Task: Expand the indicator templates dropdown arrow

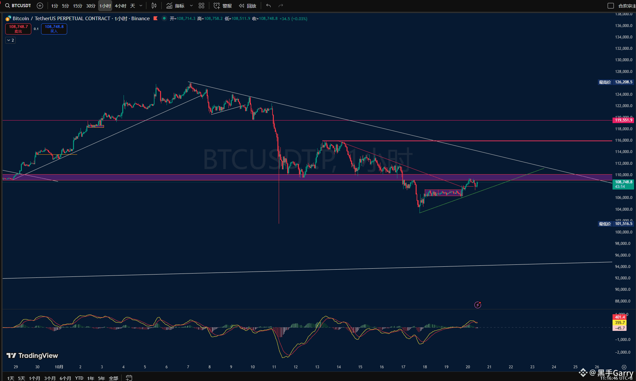Action: coord(191,6)
